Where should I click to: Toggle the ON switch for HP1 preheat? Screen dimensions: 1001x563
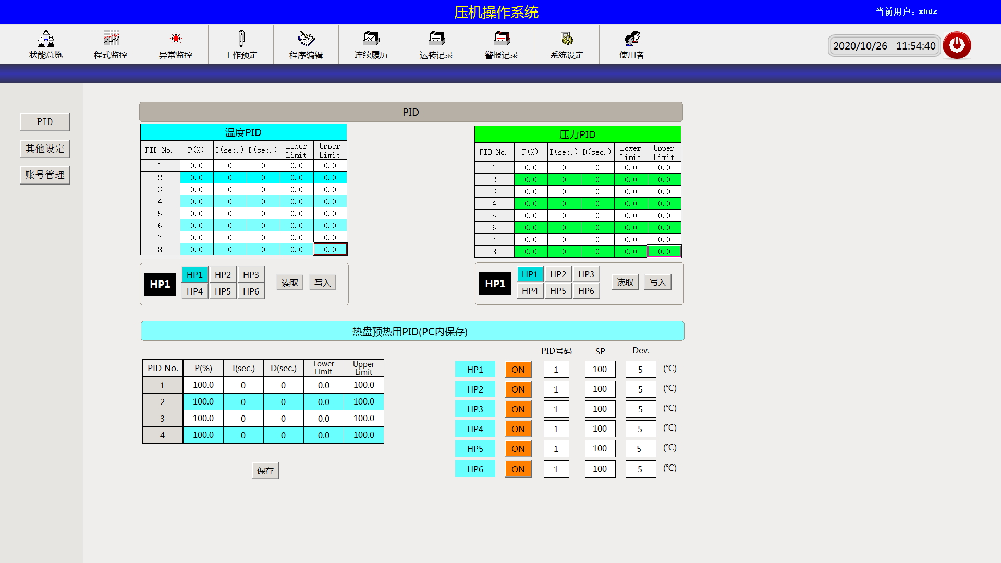tap(518, 370)
